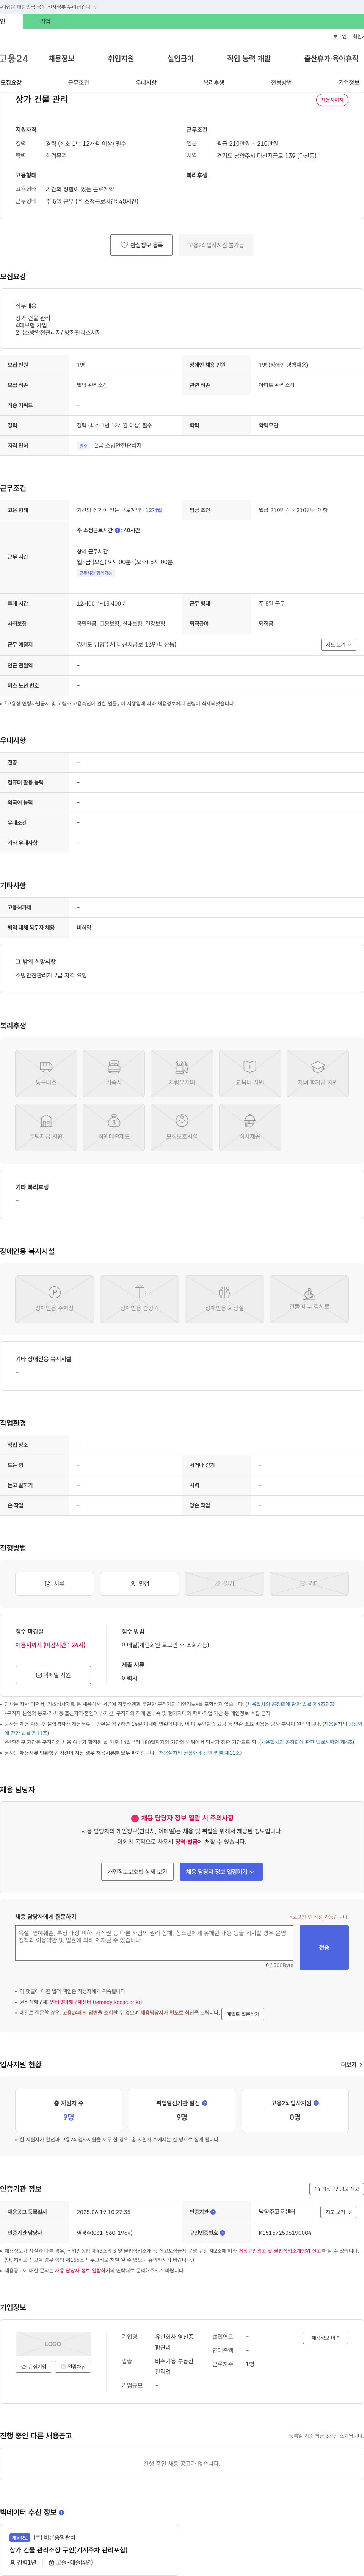Screen dimensions: 364x2576
Task: Click the 이메일 지원 button
Action: click(53, 1675)
